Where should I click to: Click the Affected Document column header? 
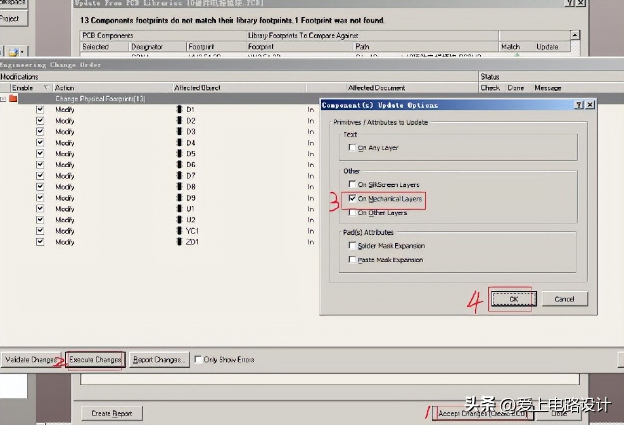[392, 88]
